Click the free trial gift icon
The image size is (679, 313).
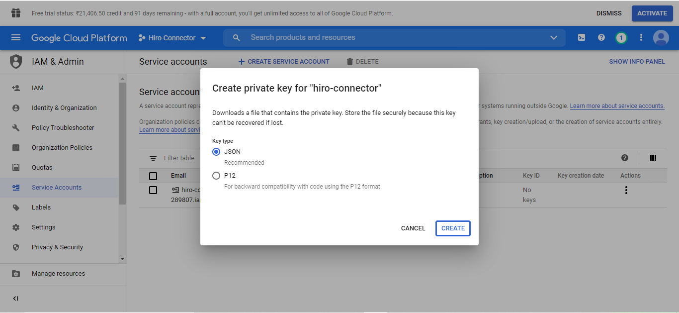tap(16, 13)
